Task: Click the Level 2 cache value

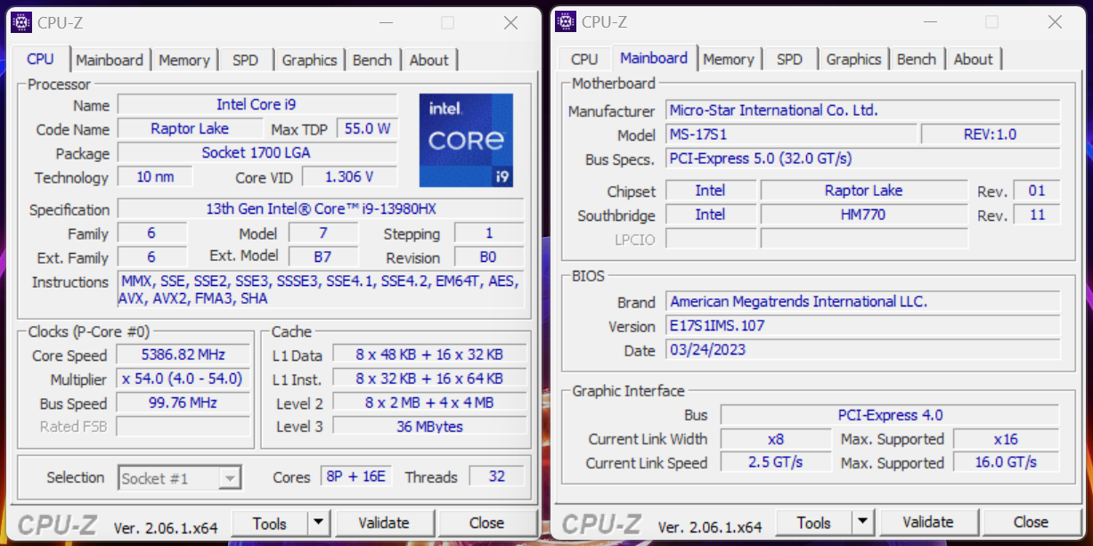Action: [429, 403]
